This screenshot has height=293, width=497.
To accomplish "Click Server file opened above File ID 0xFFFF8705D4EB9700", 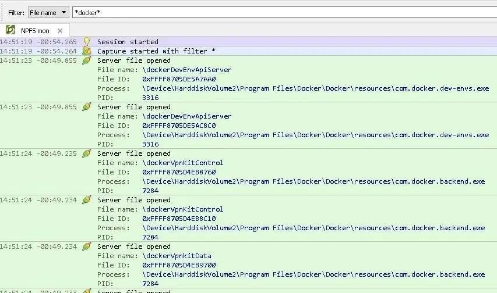I will coord(134,246).
